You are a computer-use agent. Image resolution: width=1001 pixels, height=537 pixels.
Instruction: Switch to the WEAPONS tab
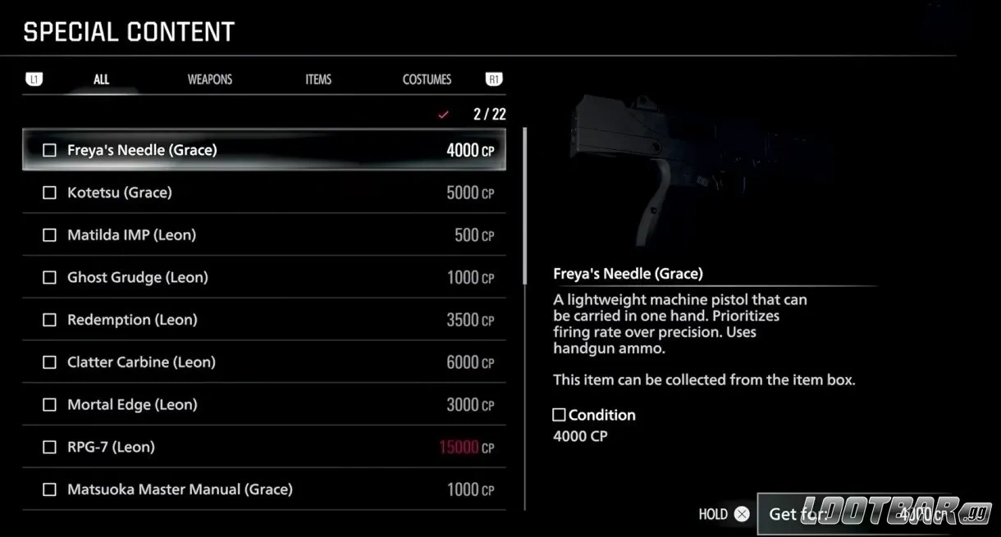(x=210, y=79)
